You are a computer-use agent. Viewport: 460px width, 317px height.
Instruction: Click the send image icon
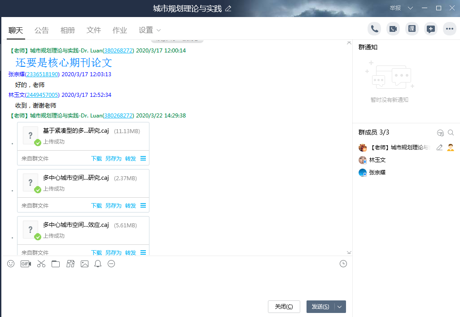point(84,264)
